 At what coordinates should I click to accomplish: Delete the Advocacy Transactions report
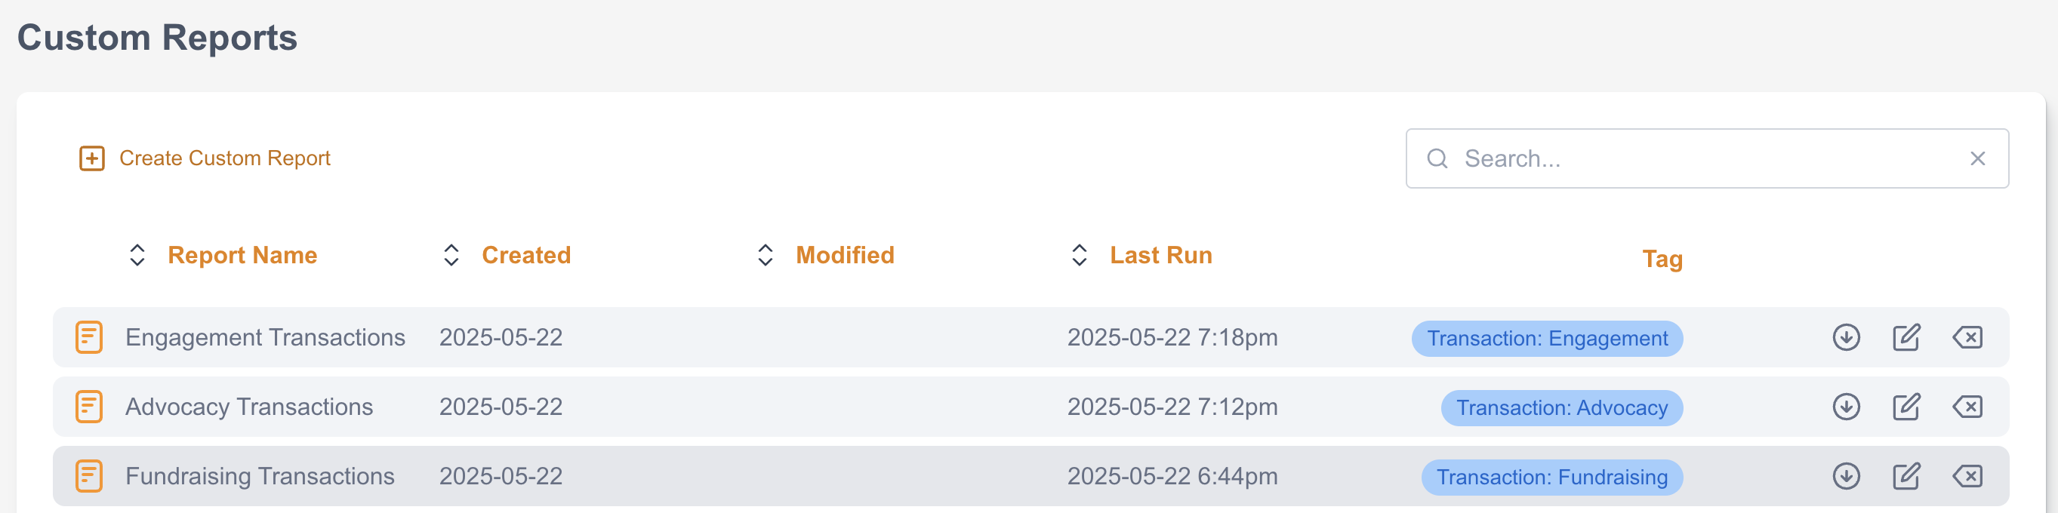(1967, 407)
